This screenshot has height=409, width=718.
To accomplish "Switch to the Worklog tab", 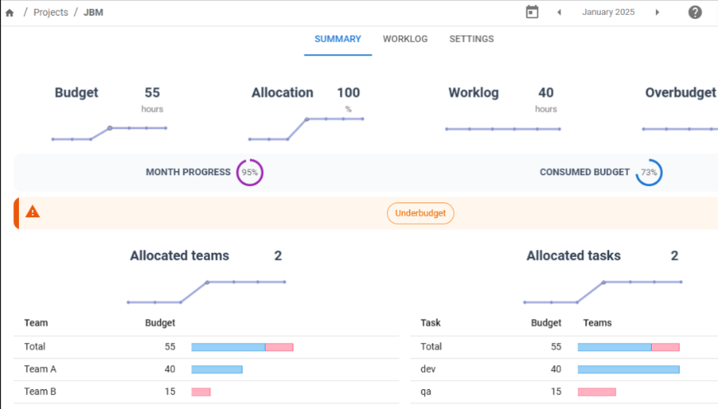I will tap(405, 39).
